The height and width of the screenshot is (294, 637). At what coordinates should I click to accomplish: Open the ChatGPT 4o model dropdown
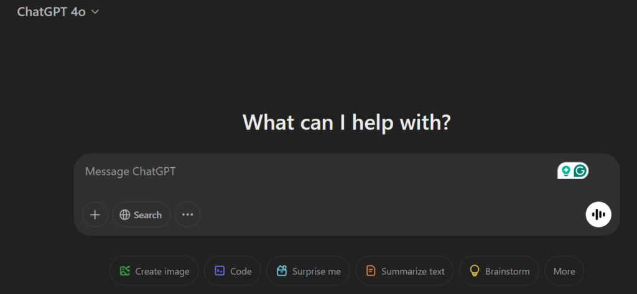point(58,12)
